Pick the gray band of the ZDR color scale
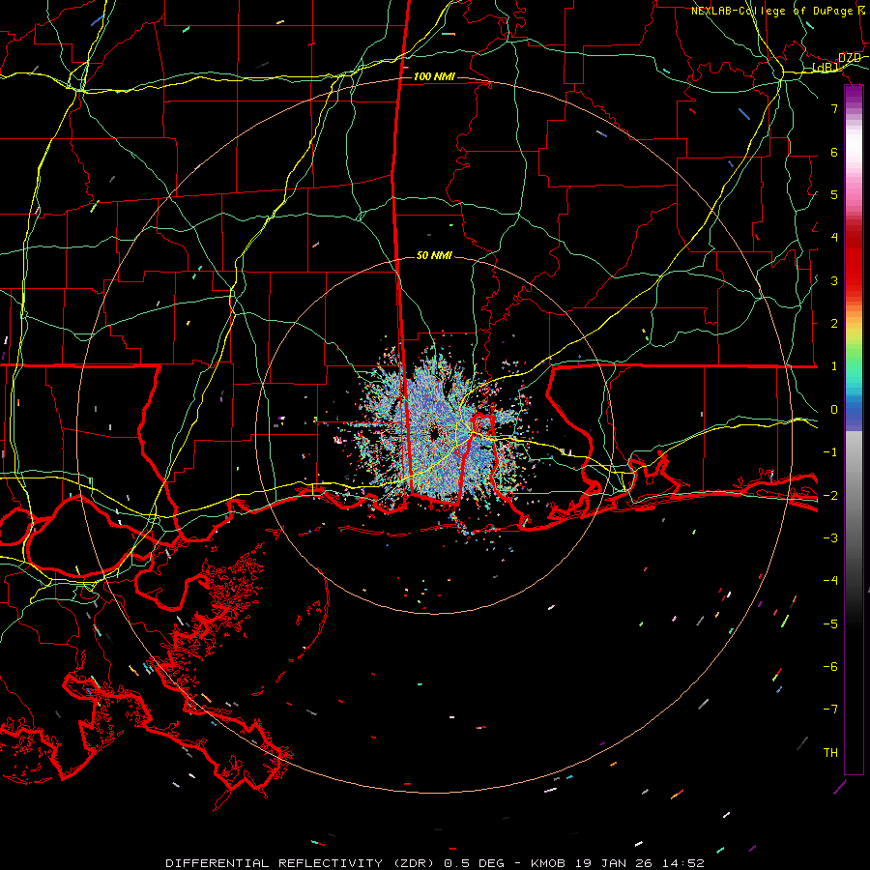870x870 pixels. (854, 494)
